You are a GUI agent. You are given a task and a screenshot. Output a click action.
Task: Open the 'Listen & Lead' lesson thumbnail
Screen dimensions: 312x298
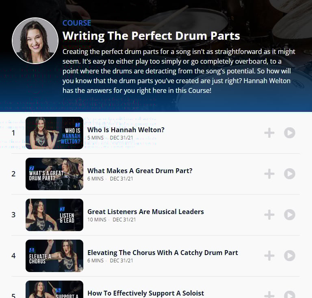[54, 214]
